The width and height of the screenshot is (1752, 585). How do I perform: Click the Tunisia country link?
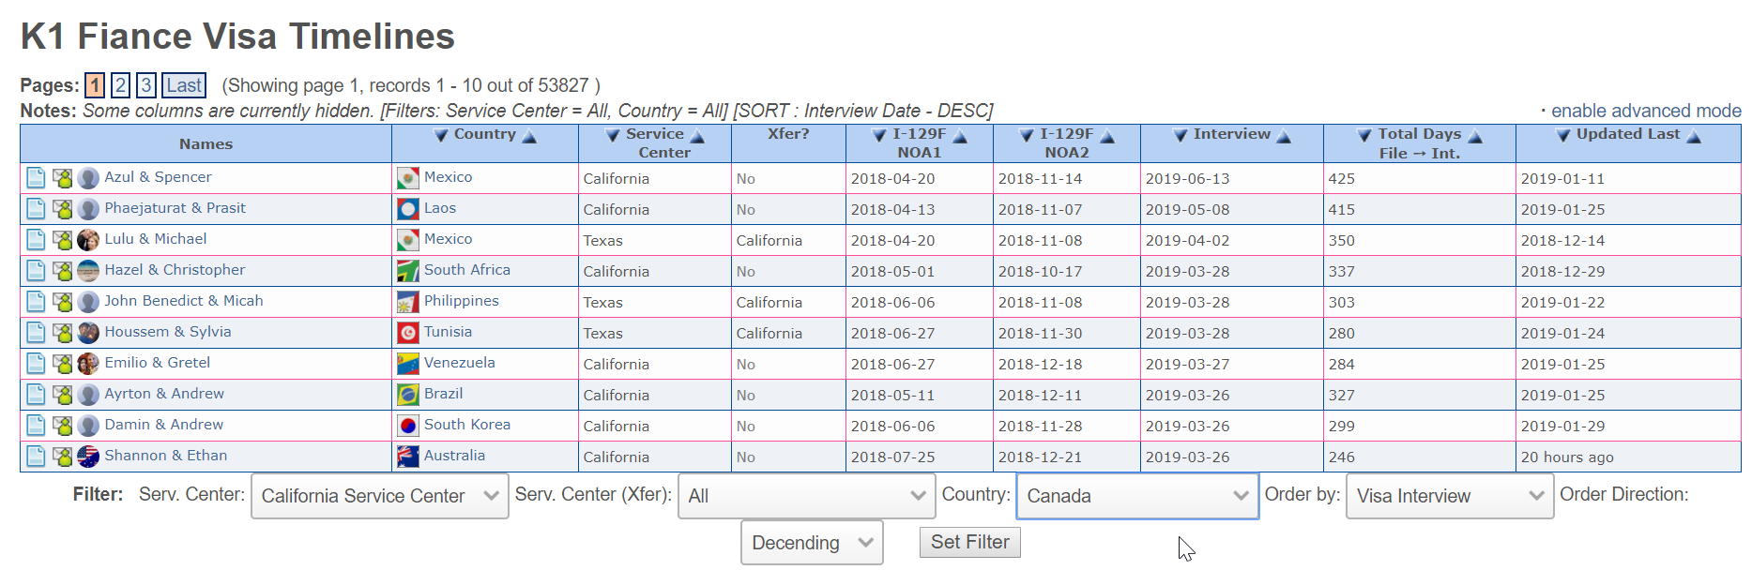pyautogui.click(x=448, y=332)
